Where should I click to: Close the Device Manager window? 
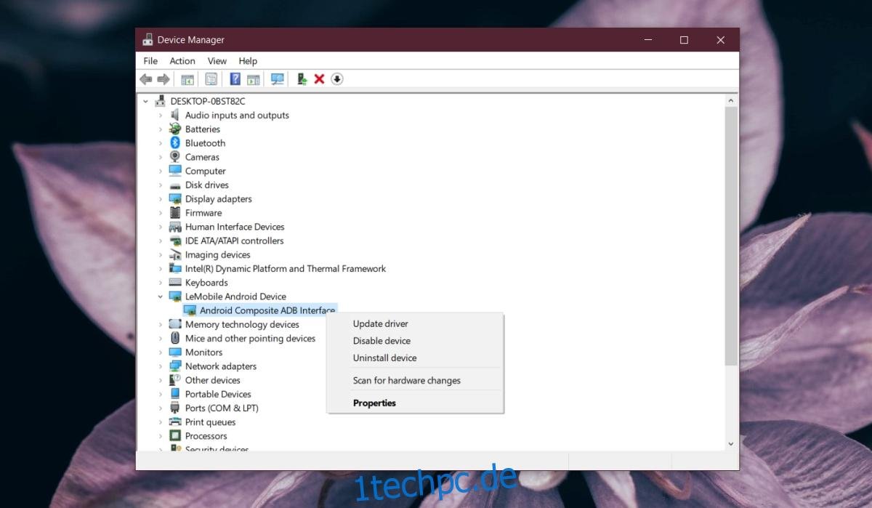(721, 40)
